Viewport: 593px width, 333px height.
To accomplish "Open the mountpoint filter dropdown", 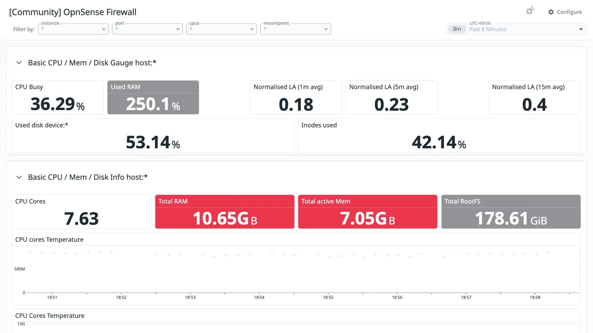I will (x=296, y=29).
